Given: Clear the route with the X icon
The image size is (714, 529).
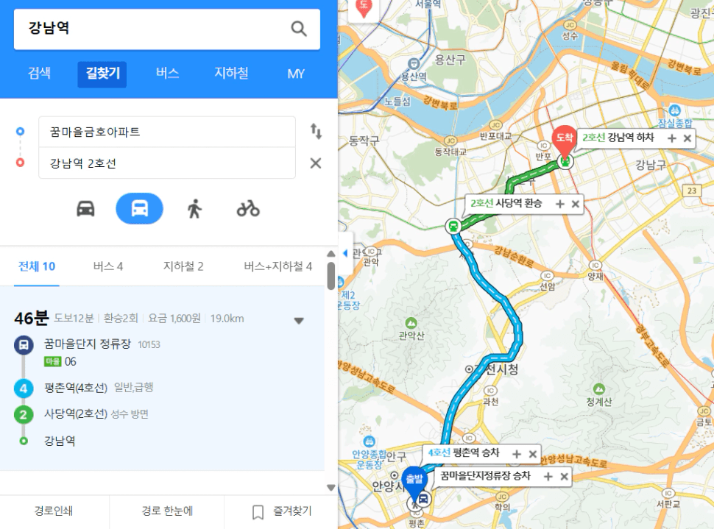Looking at the screenshot, I should (x=316, y=163).
